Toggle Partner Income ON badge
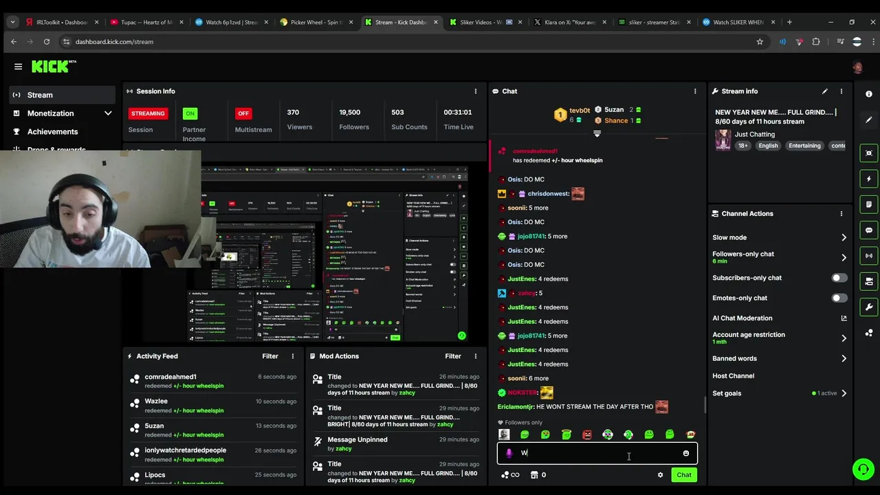 click(190, 113)
